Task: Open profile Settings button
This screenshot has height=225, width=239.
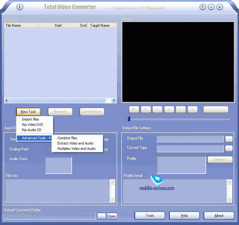Action: (x=220, y=159)
